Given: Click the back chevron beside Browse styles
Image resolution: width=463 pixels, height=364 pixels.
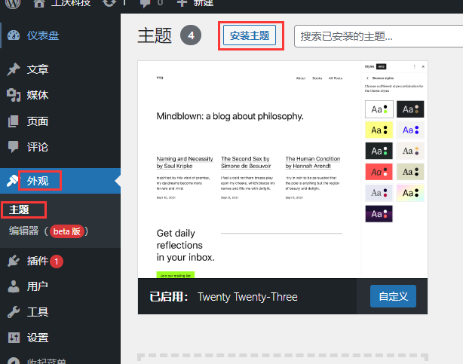Looking at the screenshot, I should pyautogui.click(x=367, y=78).
